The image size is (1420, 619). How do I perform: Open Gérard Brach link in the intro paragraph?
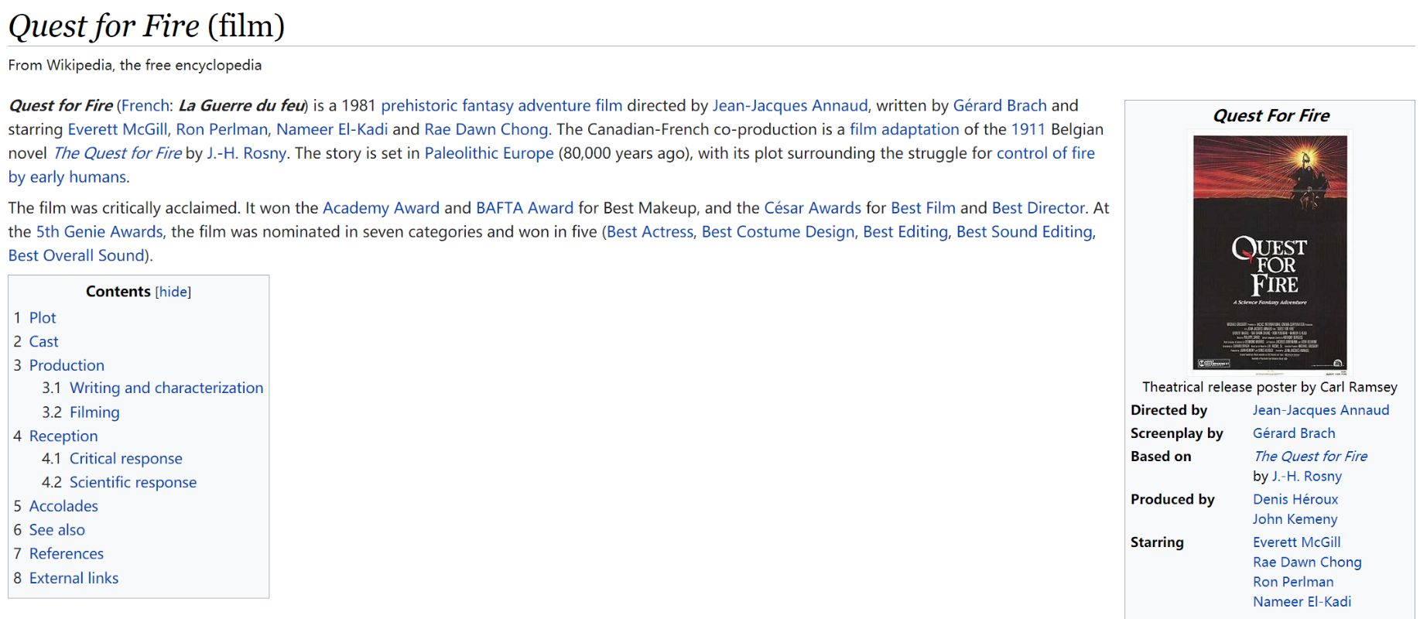1000,105
